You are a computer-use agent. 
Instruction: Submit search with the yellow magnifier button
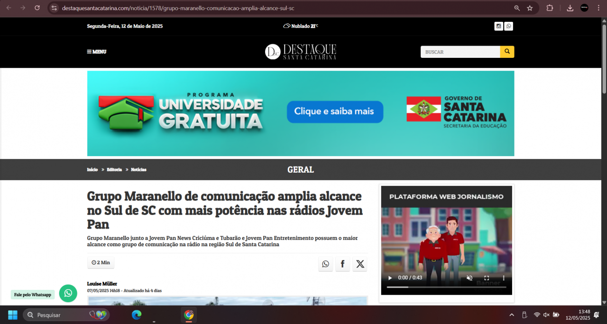(507, 52)
